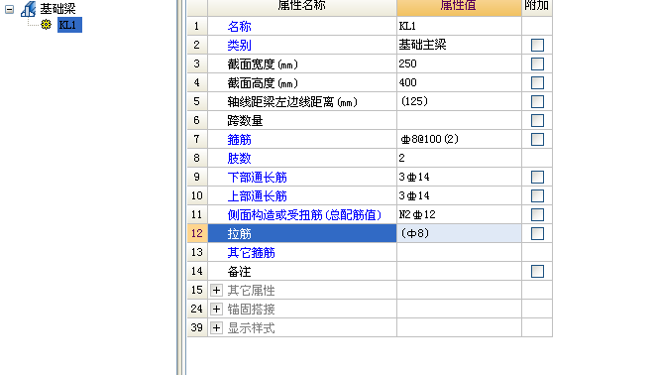655x375 pixels.
Task: Check the 附加 box for 截面宽度 row
Action: coord(537,63)
